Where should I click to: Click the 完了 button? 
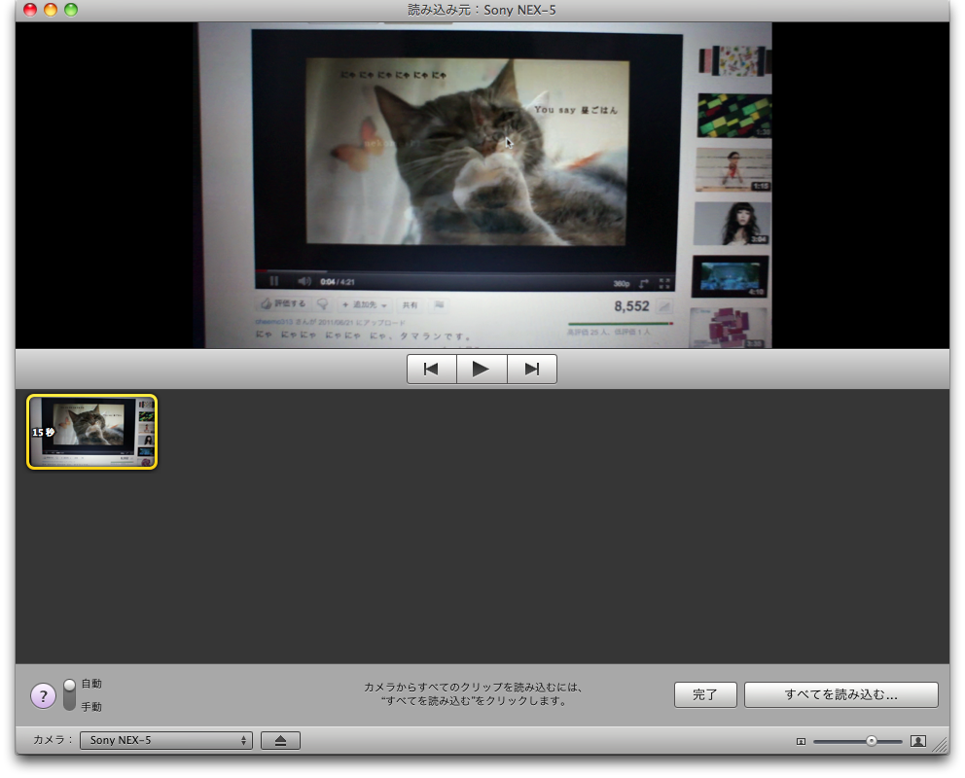click(x=705, y=695)
